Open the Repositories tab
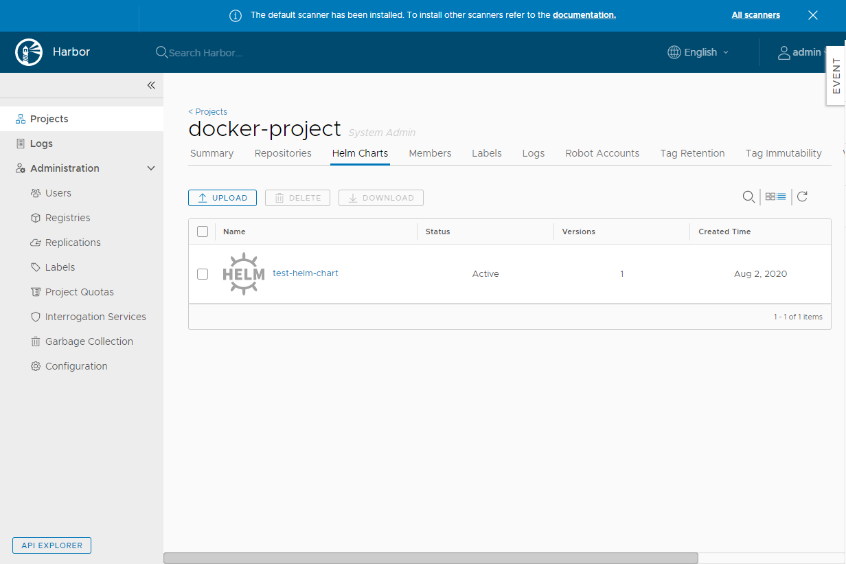Viewport: 846px width, 564px height. tap(283, 153)
